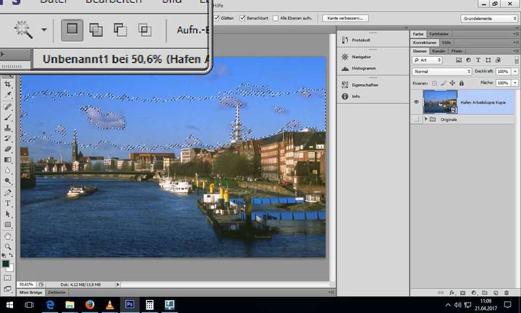
Task: Open the Normal blend mode dropdown
Action: click(x=442, y=71)
